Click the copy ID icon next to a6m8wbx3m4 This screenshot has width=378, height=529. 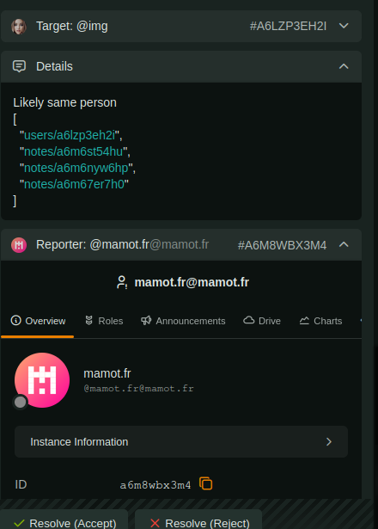205,483
